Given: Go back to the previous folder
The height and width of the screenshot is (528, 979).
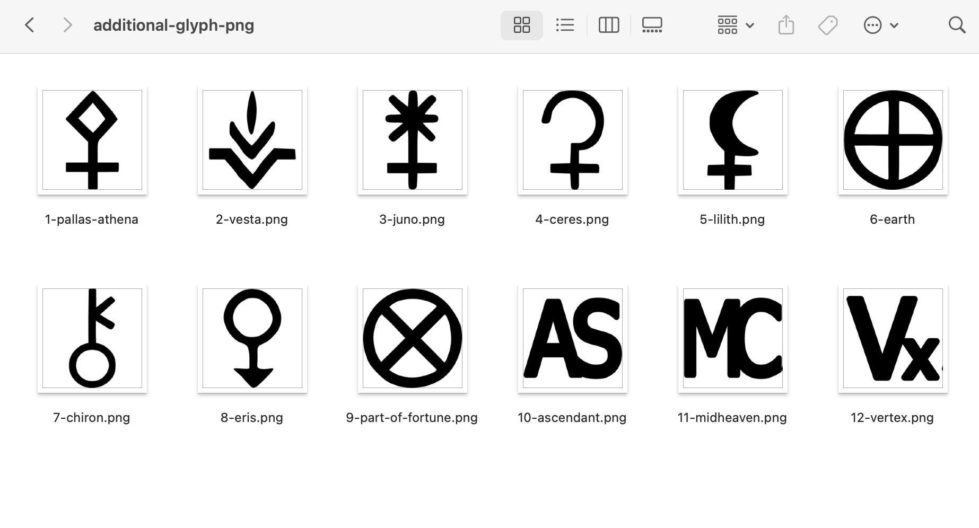Looking at the screenshot, I should (30, 25).
